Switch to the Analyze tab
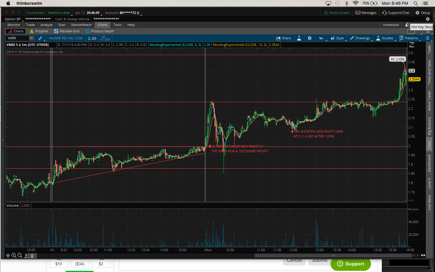Image resolution: width=435 pixels, height=272 pixels. (47, 25)
